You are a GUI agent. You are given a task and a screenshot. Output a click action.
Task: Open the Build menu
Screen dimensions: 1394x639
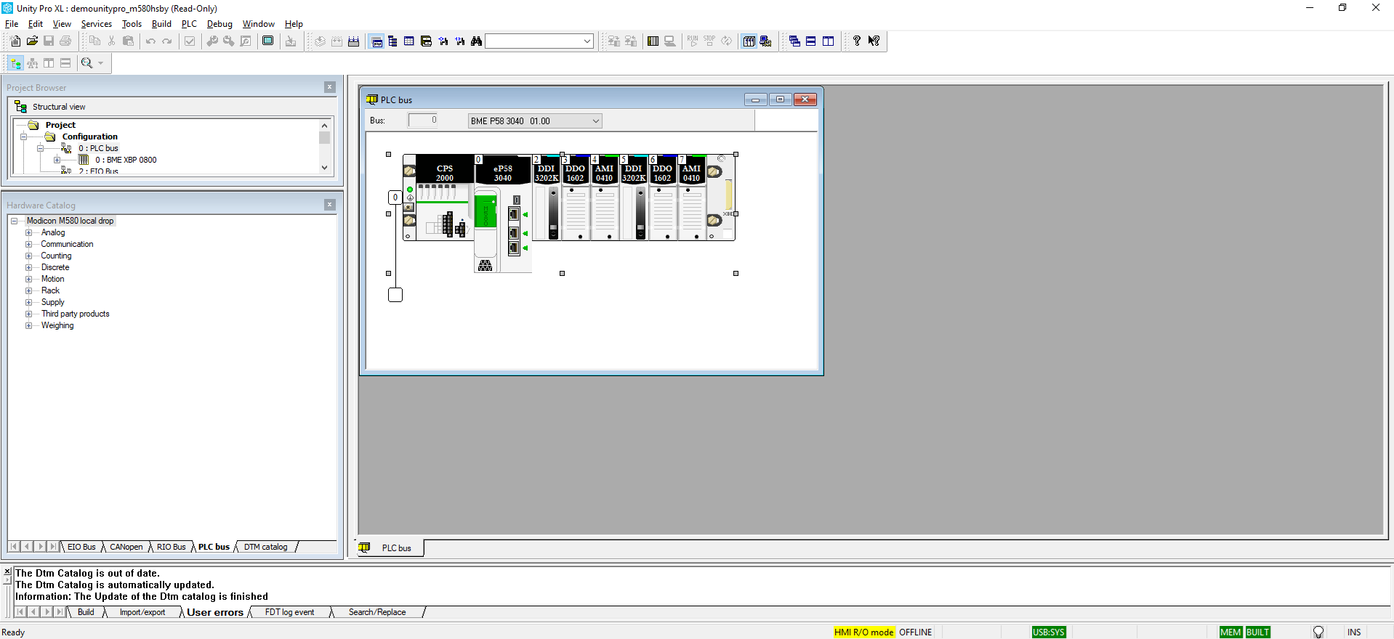click(x=161, y=24)
